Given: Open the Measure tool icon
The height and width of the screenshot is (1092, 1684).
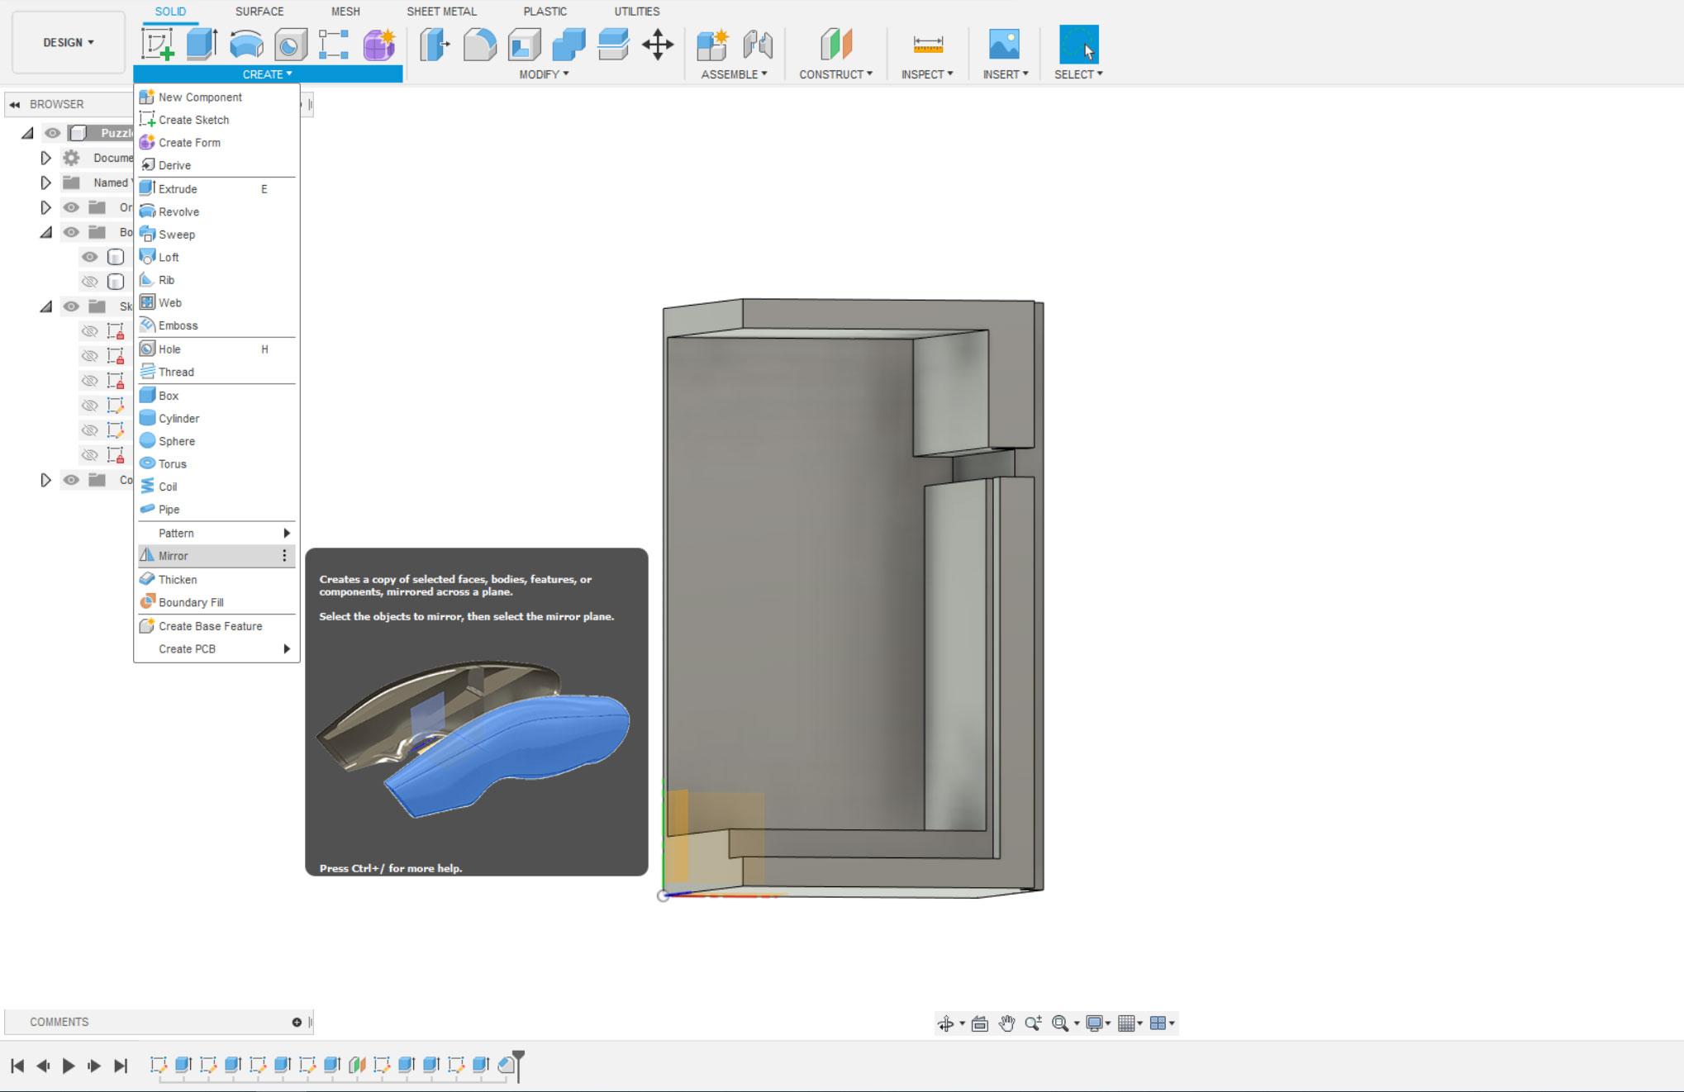Looking at the screenshot, I should (x=928, y=45).
